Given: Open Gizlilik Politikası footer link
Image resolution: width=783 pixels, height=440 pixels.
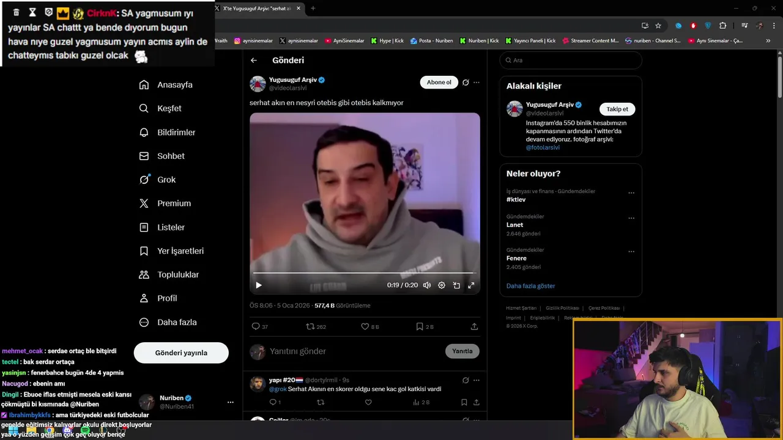Looking at the screenshot, I should click(562, 308).
